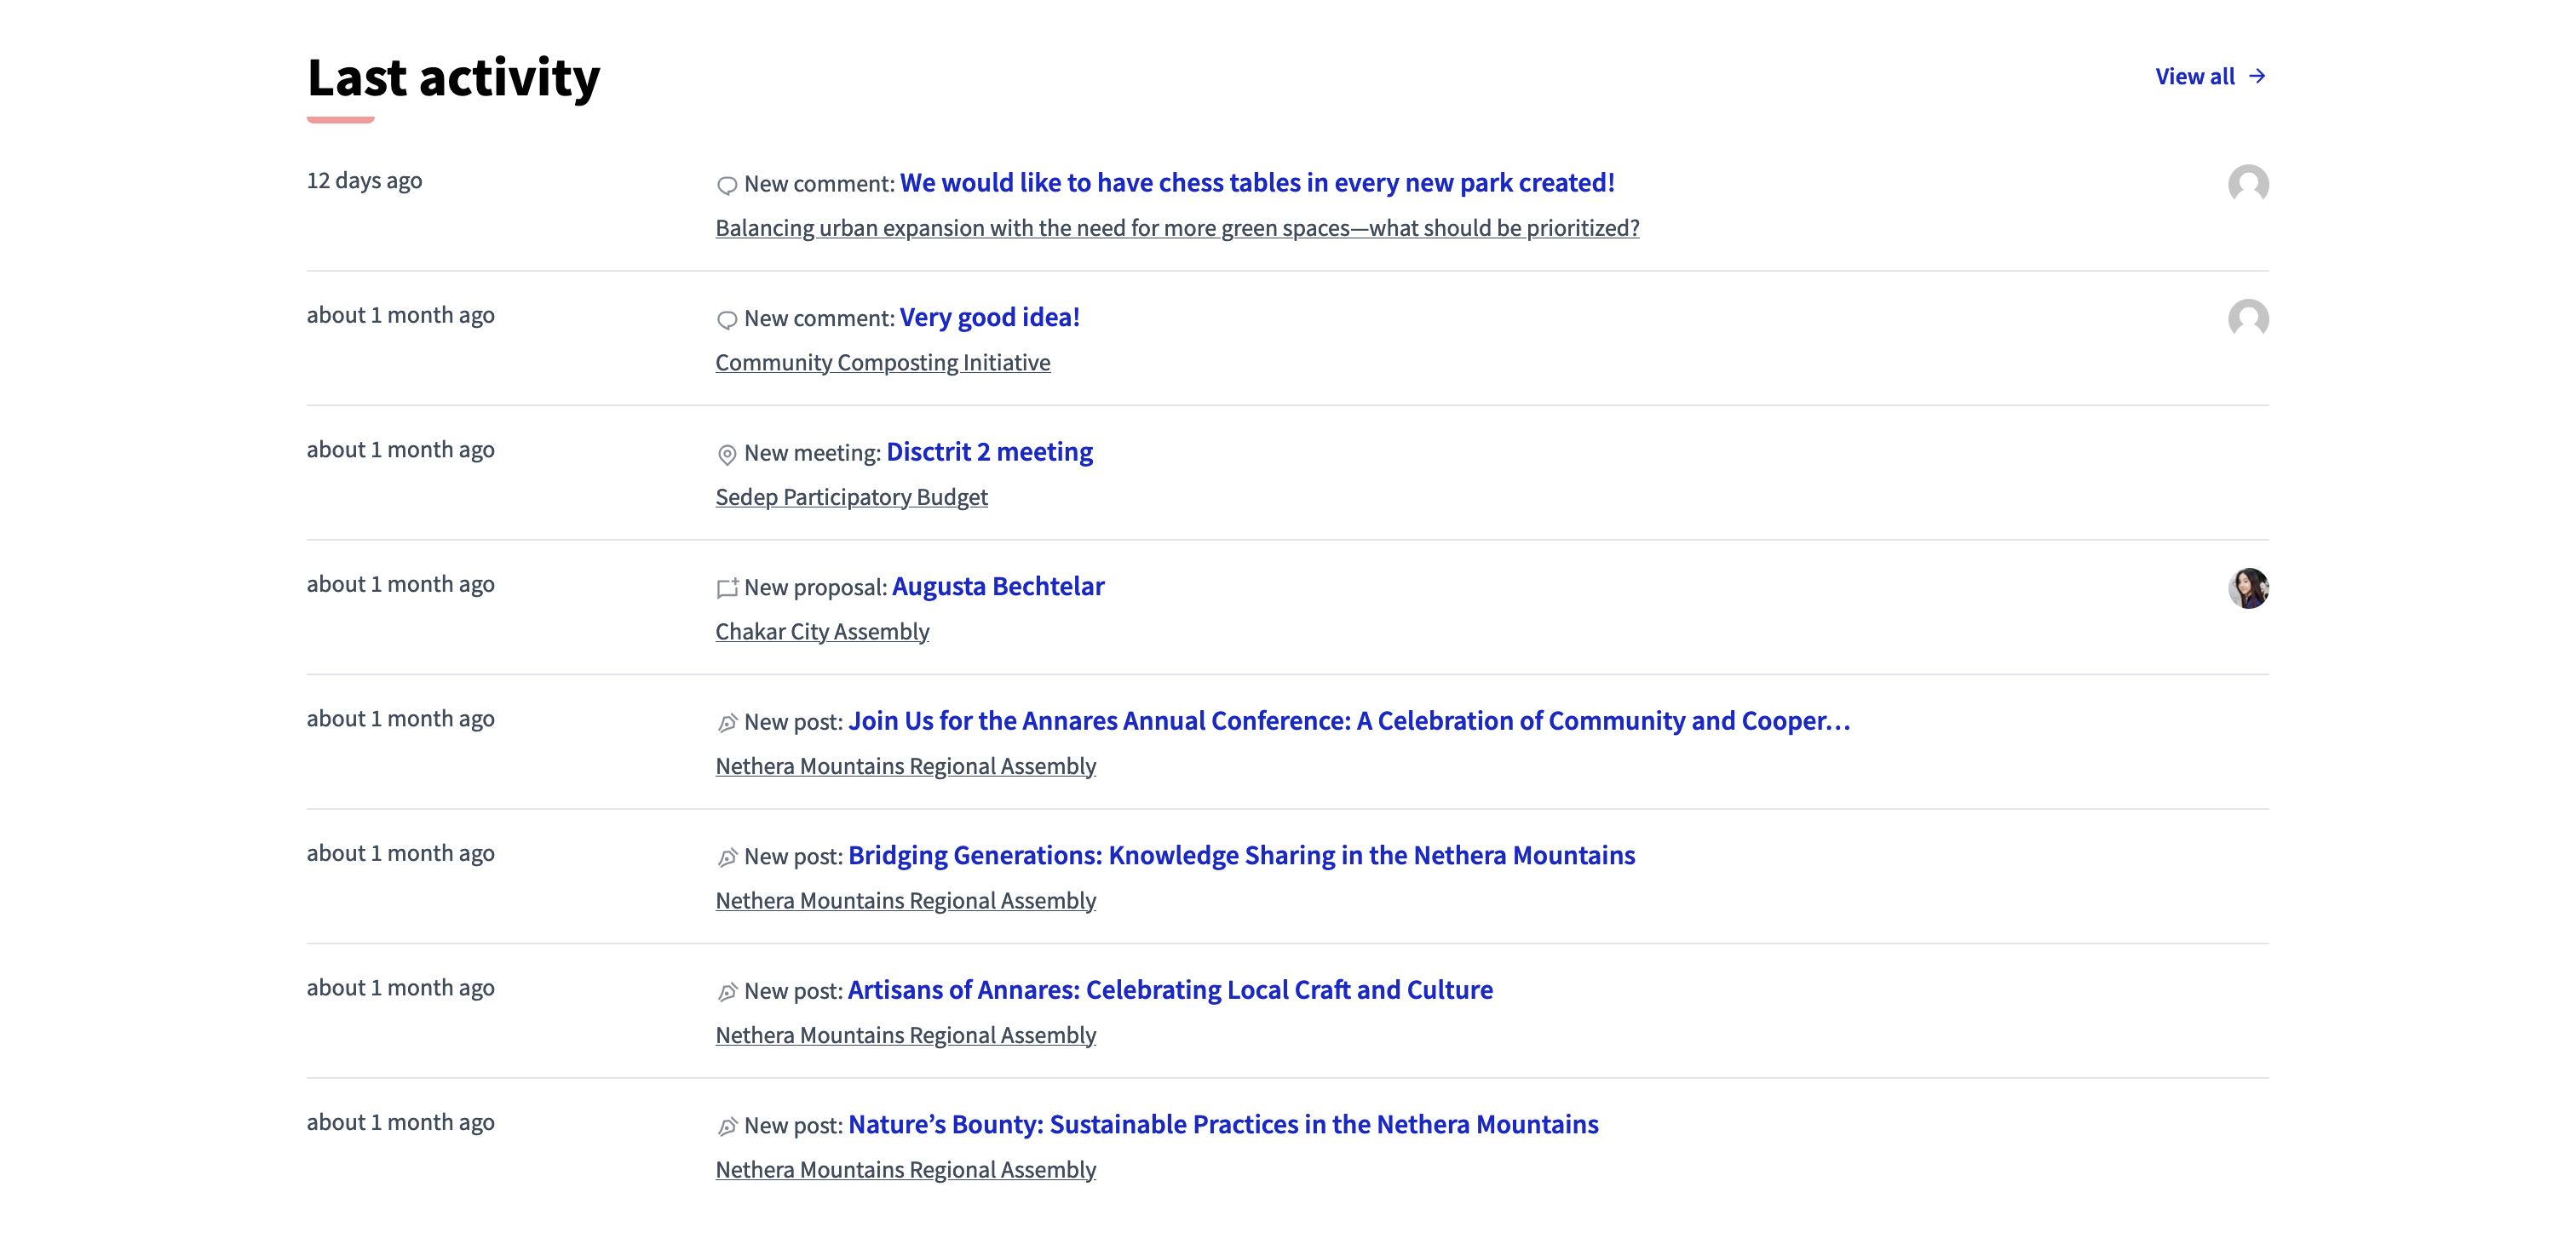This screenshot has width=2576, height=1250.
Task: Open 'Nethera Mountains Regional Assembly' under Artisans post
Action: [905, 1035]
